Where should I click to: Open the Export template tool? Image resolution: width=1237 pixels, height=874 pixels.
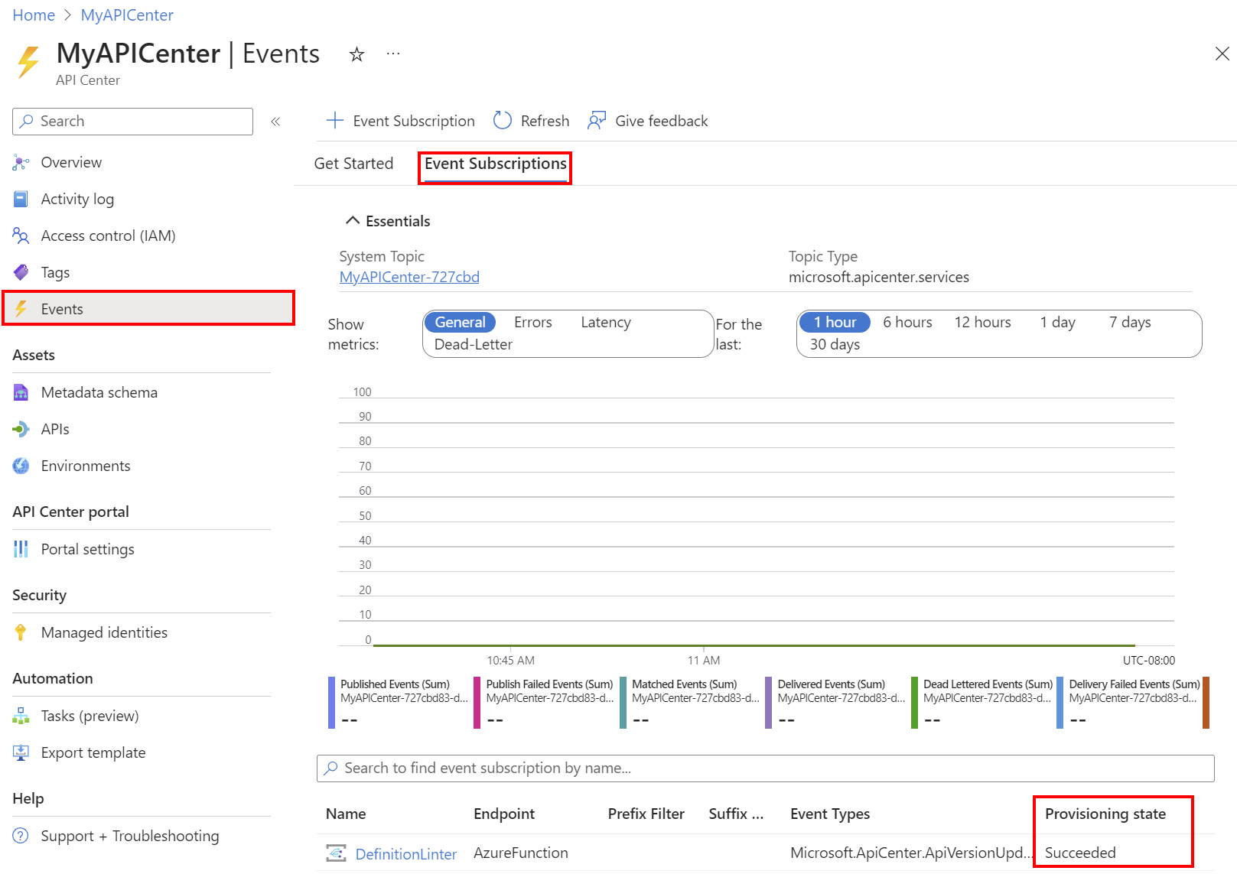[x=93, y=752]
